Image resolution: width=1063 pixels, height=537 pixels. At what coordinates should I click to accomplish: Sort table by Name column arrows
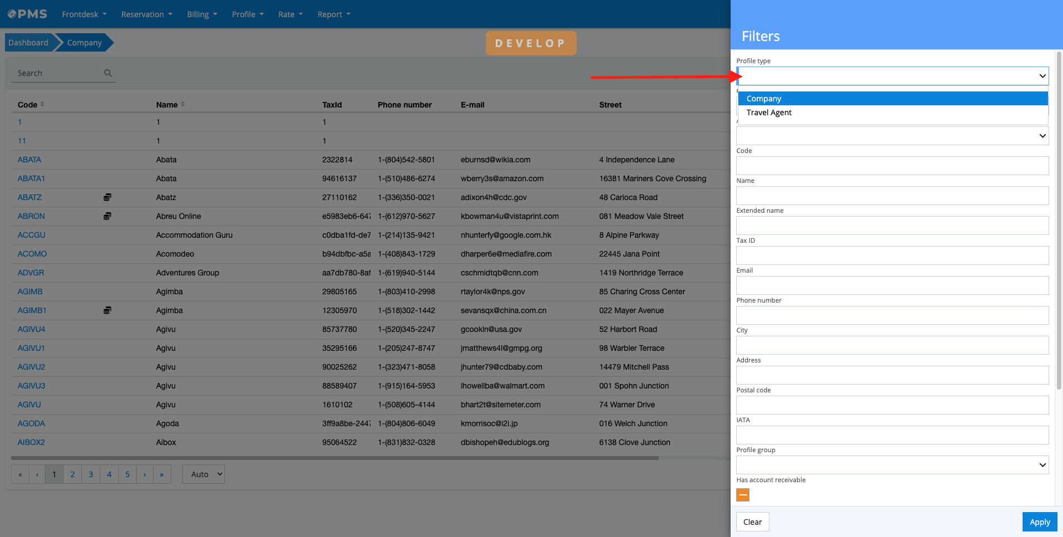[x=183, y=104]
